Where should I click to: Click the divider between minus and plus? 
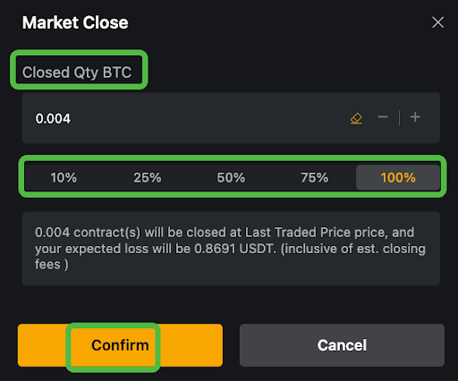(x=399, y=118)
